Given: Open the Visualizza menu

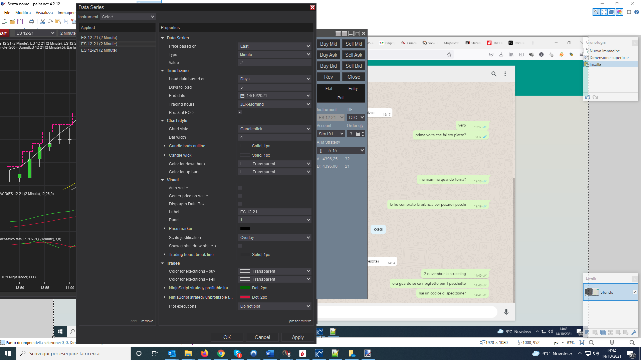Looking at the screenshot, I should tap(44, 13).
